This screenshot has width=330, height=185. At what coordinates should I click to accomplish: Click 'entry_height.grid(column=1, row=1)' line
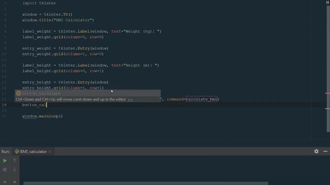63,88
